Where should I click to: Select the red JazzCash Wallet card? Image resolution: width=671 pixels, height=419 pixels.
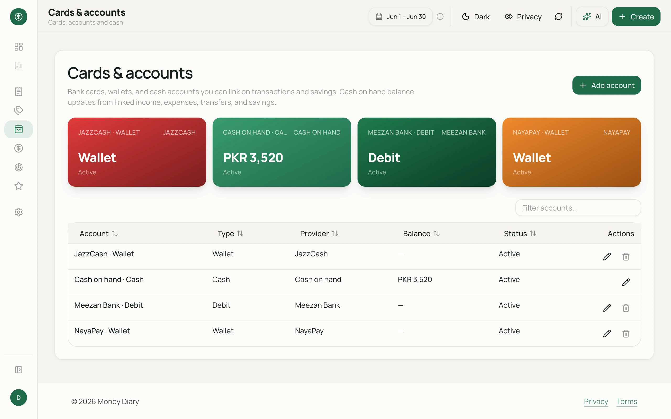point(137,152)
